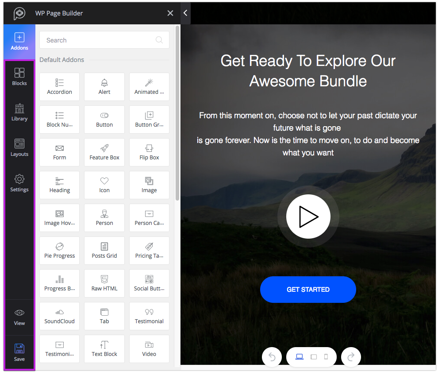Viewport: 438px width, 375px height.
Task: Switch to tablet preview
Action: click(x=314, y=357)
